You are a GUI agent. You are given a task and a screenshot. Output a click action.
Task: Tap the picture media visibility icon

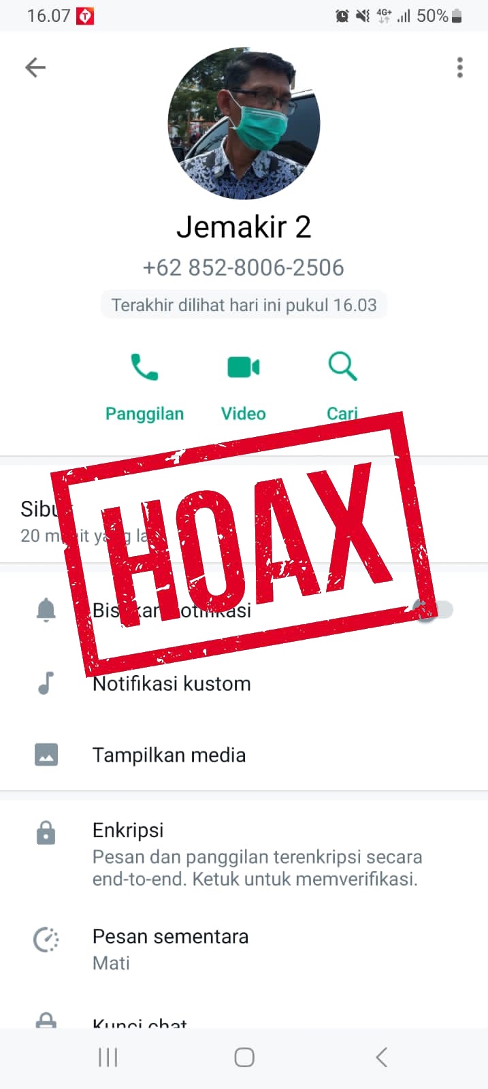(46, 754)
